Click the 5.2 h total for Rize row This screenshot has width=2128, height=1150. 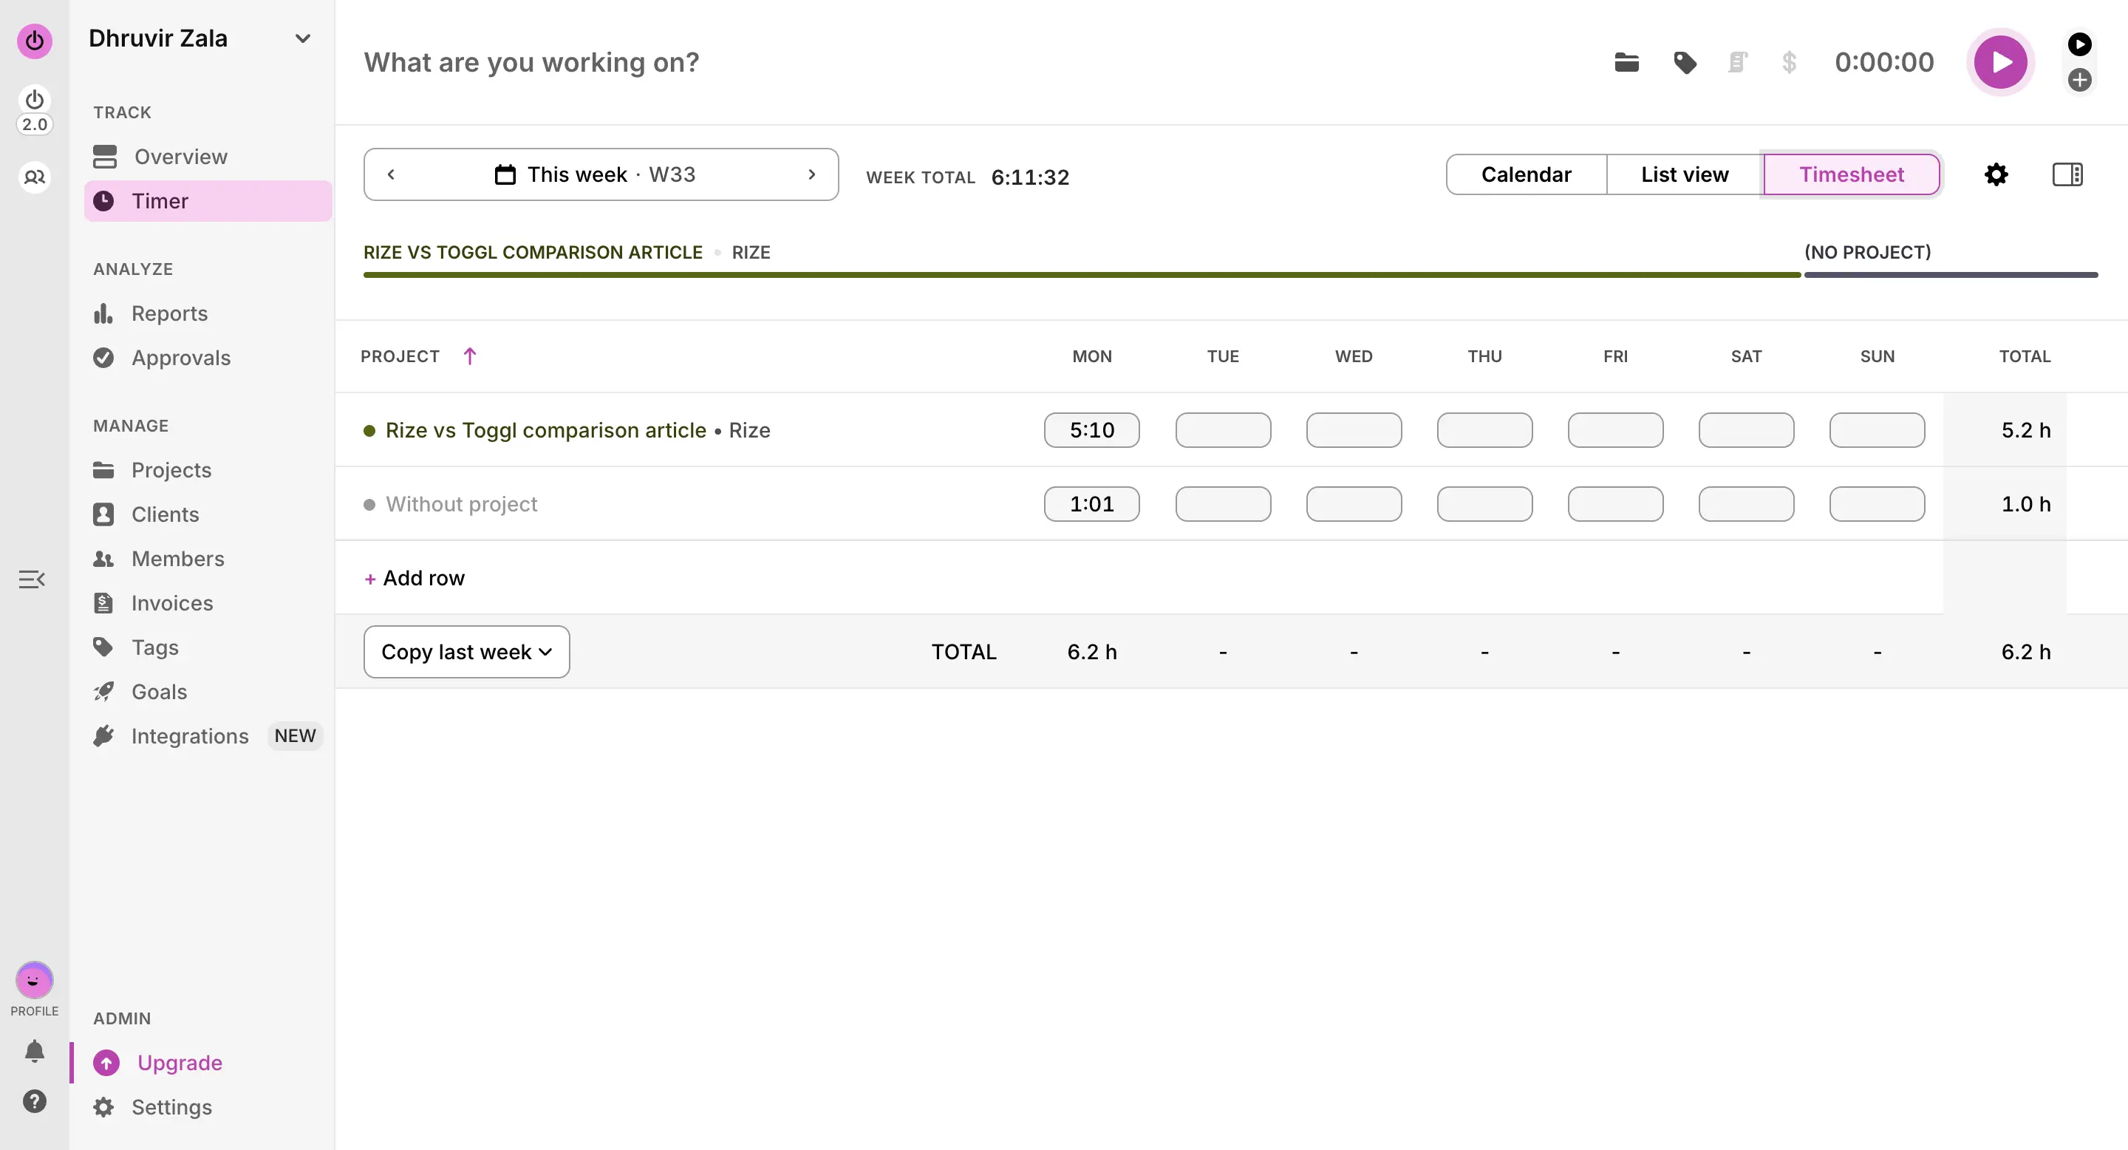[x=2025, y=430]
